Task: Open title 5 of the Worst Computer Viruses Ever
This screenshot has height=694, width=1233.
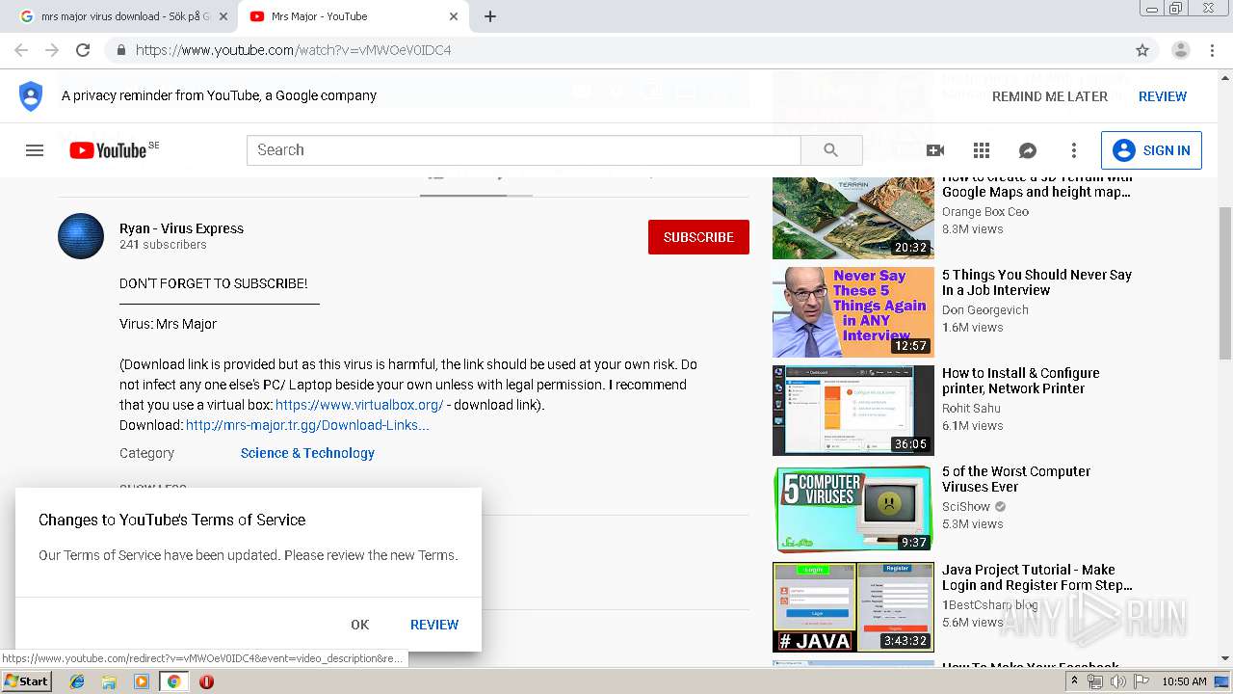Action: pos(1016,479)
